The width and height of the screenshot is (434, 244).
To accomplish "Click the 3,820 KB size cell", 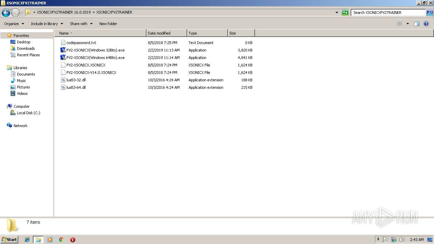I will click(x=245, y=50).
